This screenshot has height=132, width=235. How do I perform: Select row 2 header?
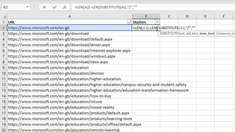coord(3,28)
